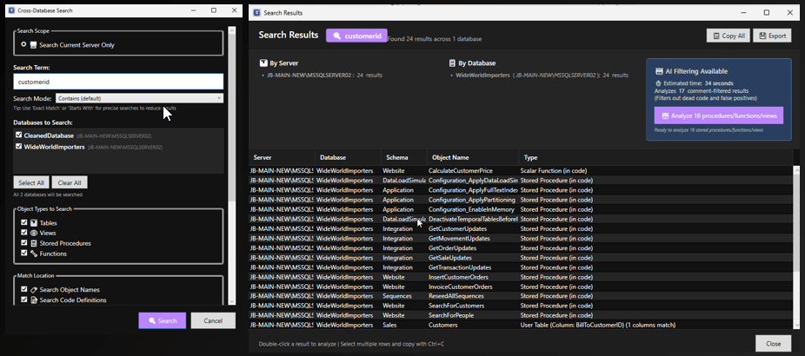
Task: Toggle the Search Code Definitions checkbox
Action: click(x=23, y=300)
